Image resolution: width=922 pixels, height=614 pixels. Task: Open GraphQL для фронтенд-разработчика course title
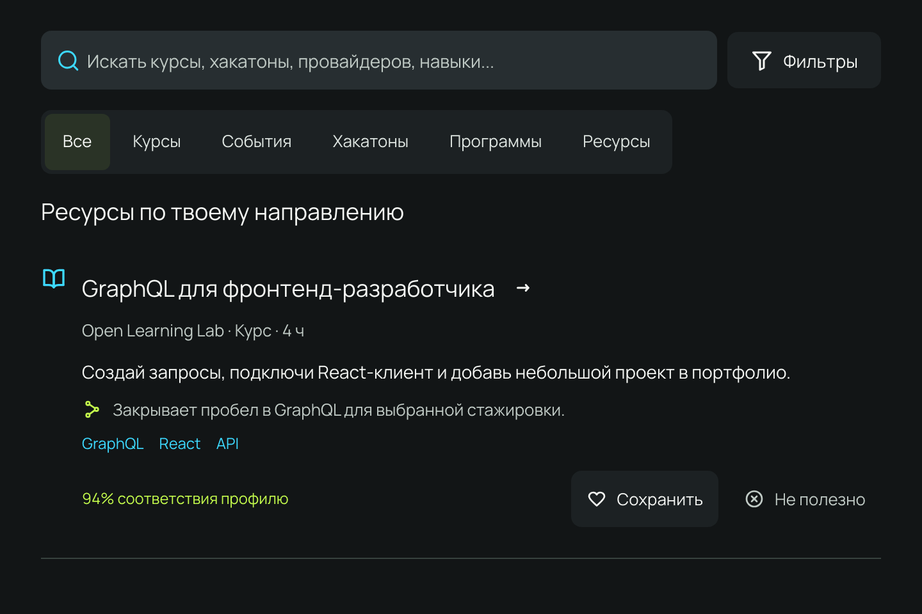pos(288,289)
